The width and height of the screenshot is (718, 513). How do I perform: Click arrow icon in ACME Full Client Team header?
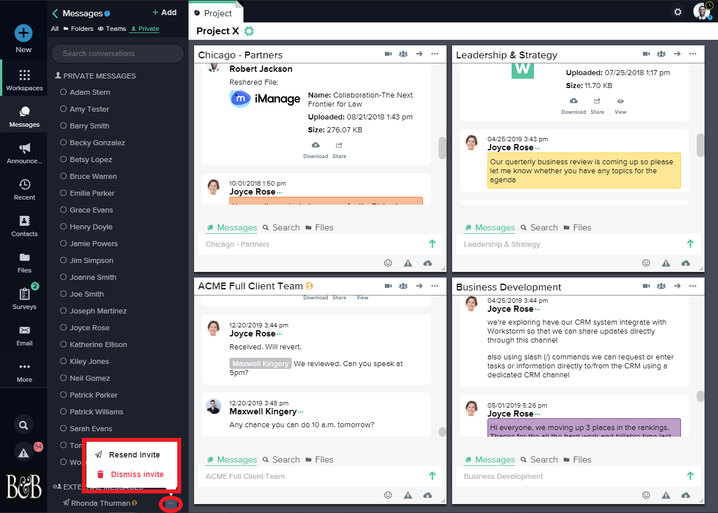[419, 286]
